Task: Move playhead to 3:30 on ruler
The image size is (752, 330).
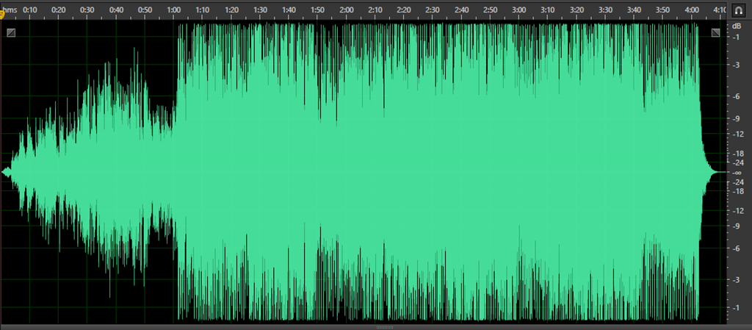Action: click(606, 10)
